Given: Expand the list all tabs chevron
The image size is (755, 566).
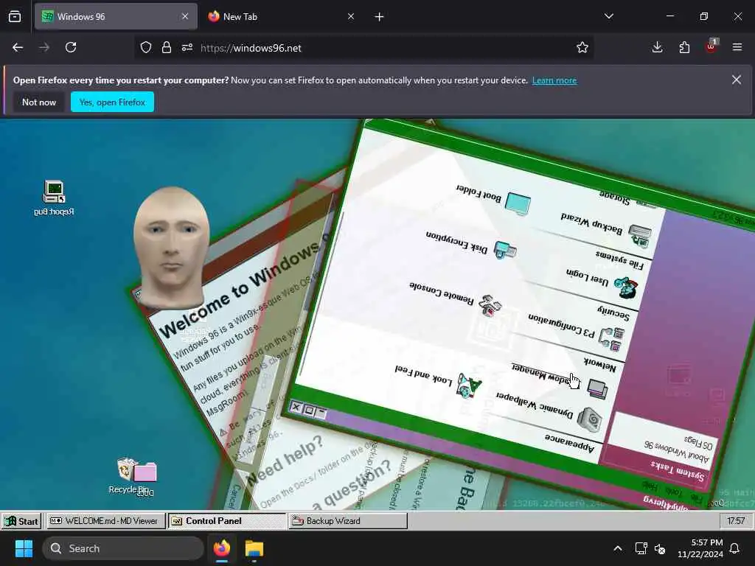Looking at the screenshot, I should 609,16.
